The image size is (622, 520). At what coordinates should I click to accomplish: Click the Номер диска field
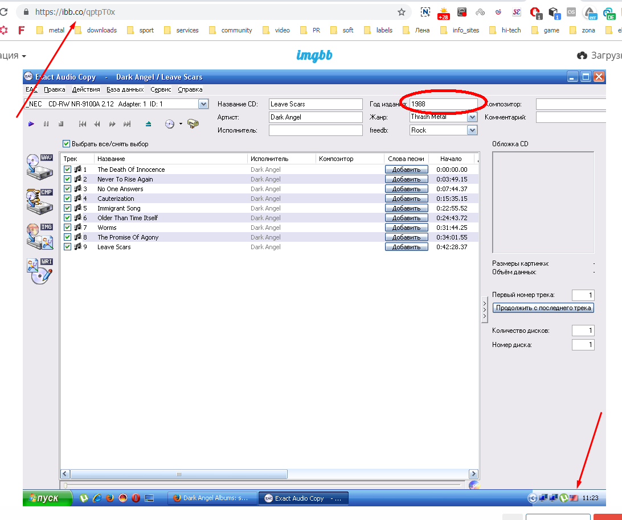point(583,345)
